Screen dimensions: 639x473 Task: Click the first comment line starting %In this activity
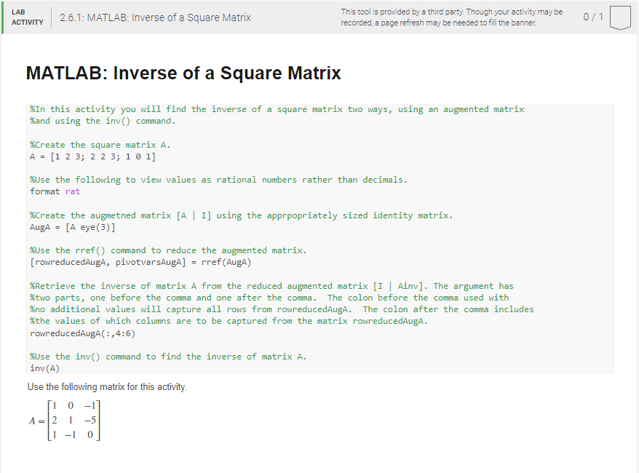tap(277, 109)
